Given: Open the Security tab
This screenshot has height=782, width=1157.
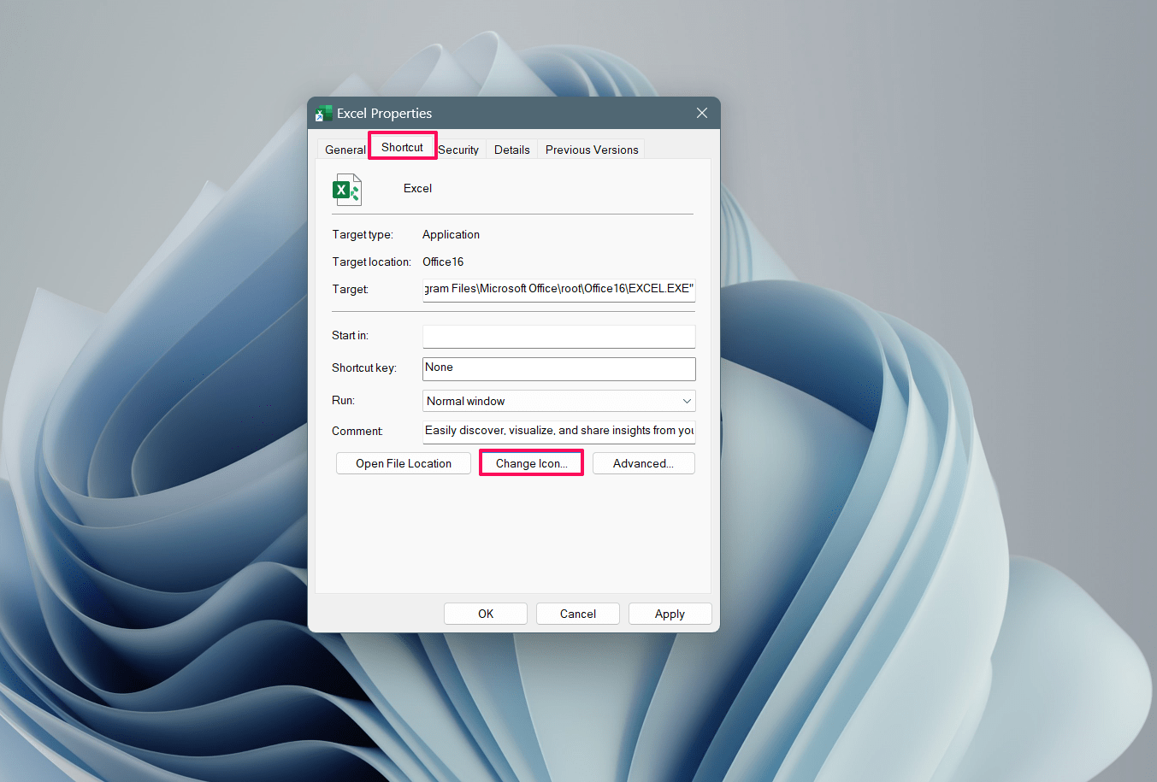Looking at the screenshot, I should (x=458, y=150).
